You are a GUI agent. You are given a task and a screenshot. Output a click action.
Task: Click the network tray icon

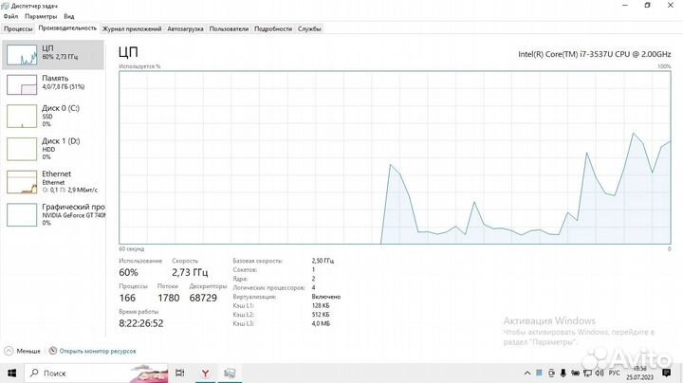(x=587, y=373)
